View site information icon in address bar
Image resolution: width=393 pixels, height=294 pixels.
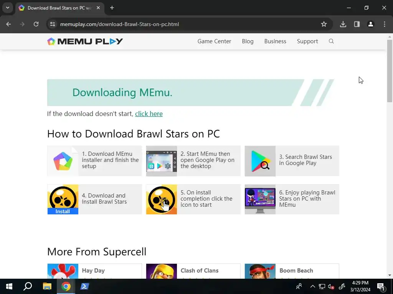53,24
